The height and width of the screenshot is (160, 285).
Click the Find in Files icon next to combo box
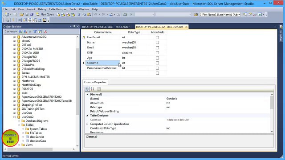tap(196, 15)
